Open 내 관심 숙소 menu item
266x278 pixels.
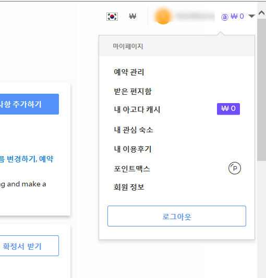[x=134, y=130]
